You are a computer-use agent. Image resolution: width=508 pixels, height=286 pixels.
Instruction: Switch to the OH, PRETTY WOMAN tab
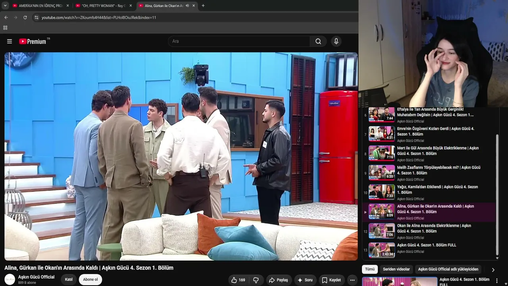(104, 6)
